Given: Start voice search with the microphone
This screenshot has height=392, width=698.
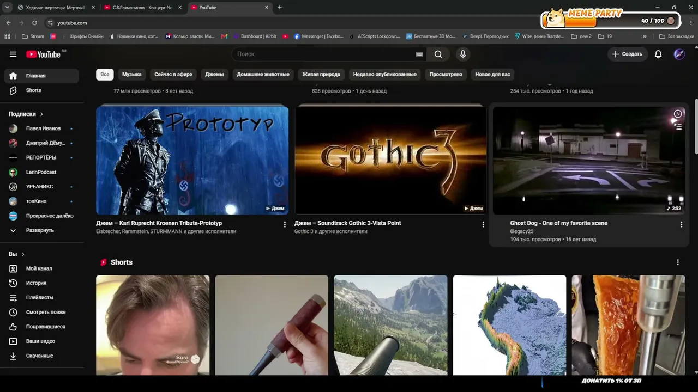Looking at the screenshot, I should coord(463,54).
